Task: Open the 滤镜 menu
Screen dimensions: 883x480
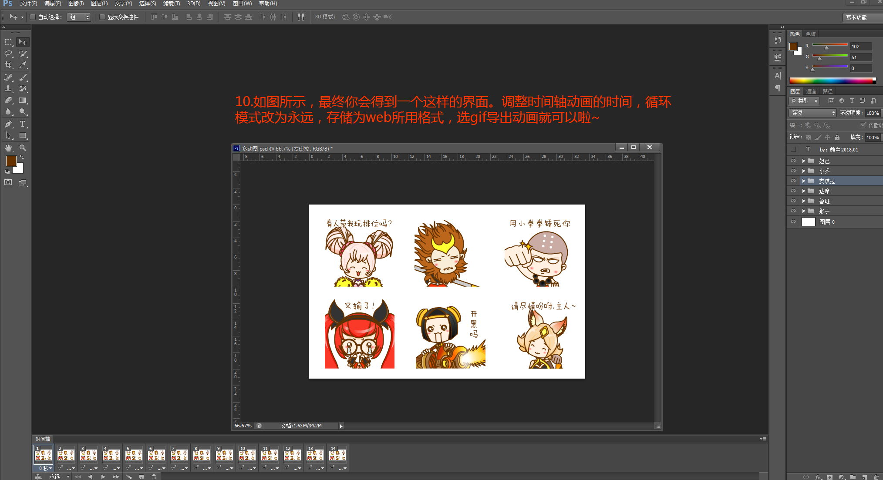Action: [x=171, y=3]
